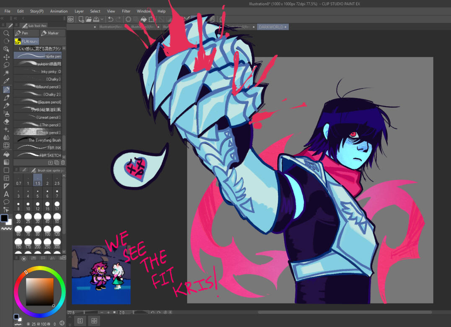This screenshot has width=451, height=327.
Task: Select the transparent color checker swatch
Action: click(6, 228)
